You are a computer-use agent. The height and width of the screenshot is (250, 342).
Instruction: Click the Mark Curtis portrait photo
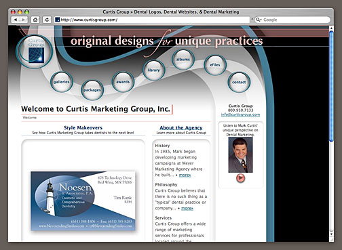coord(240,155)
